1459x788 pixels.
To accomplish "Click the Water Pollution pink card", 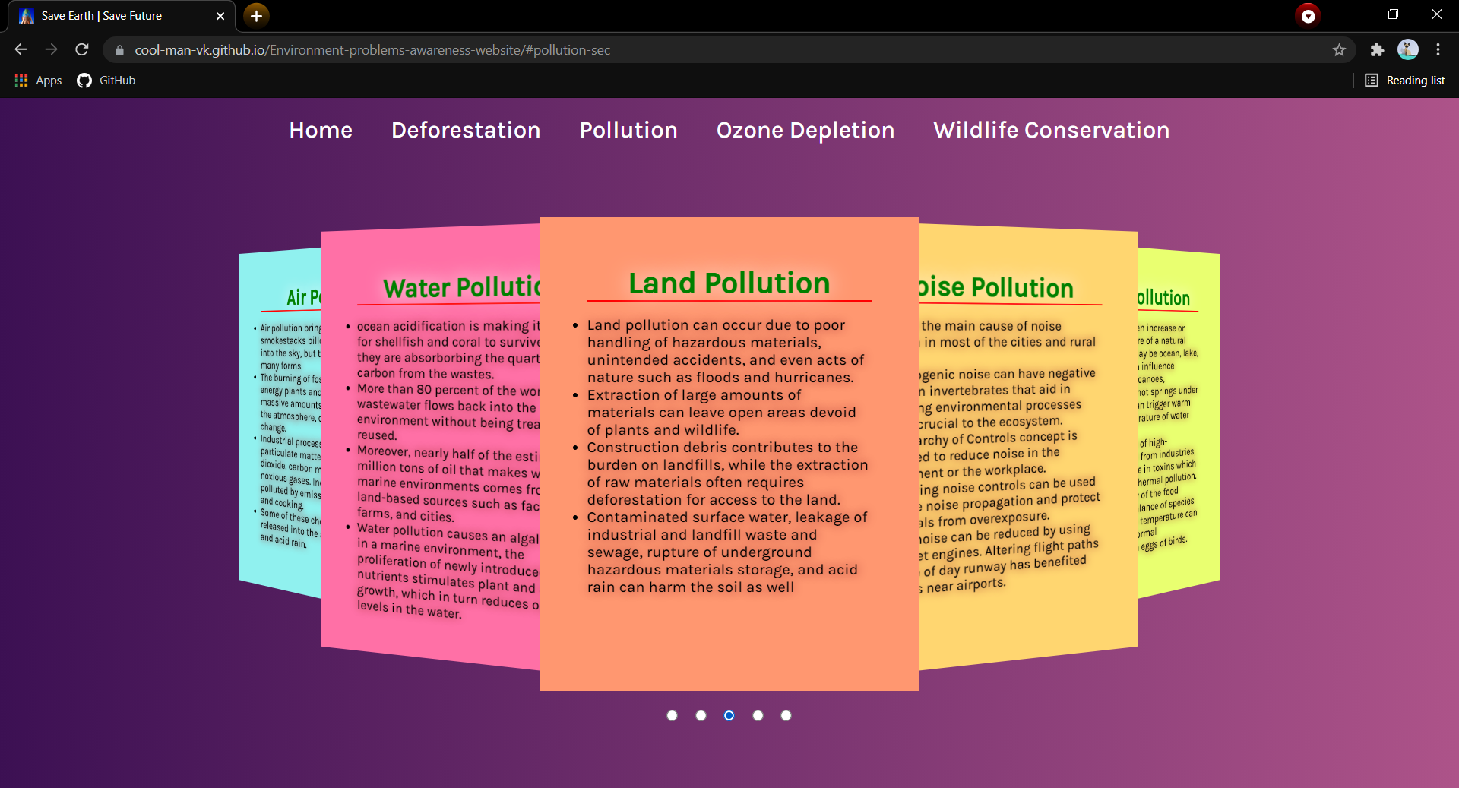I will (430, 447).
